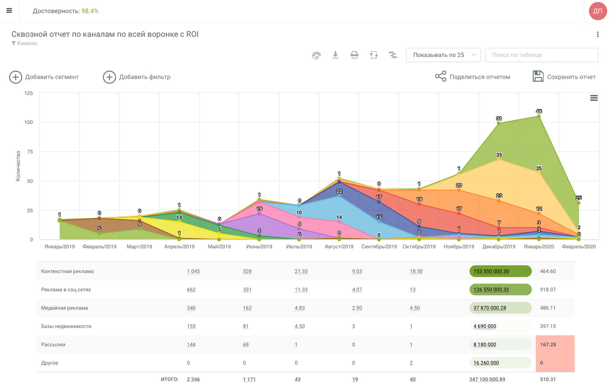The height and width of the screenshot is (387, 611).
Task: Open the chart context menu icon
Action: pos(594,98)
